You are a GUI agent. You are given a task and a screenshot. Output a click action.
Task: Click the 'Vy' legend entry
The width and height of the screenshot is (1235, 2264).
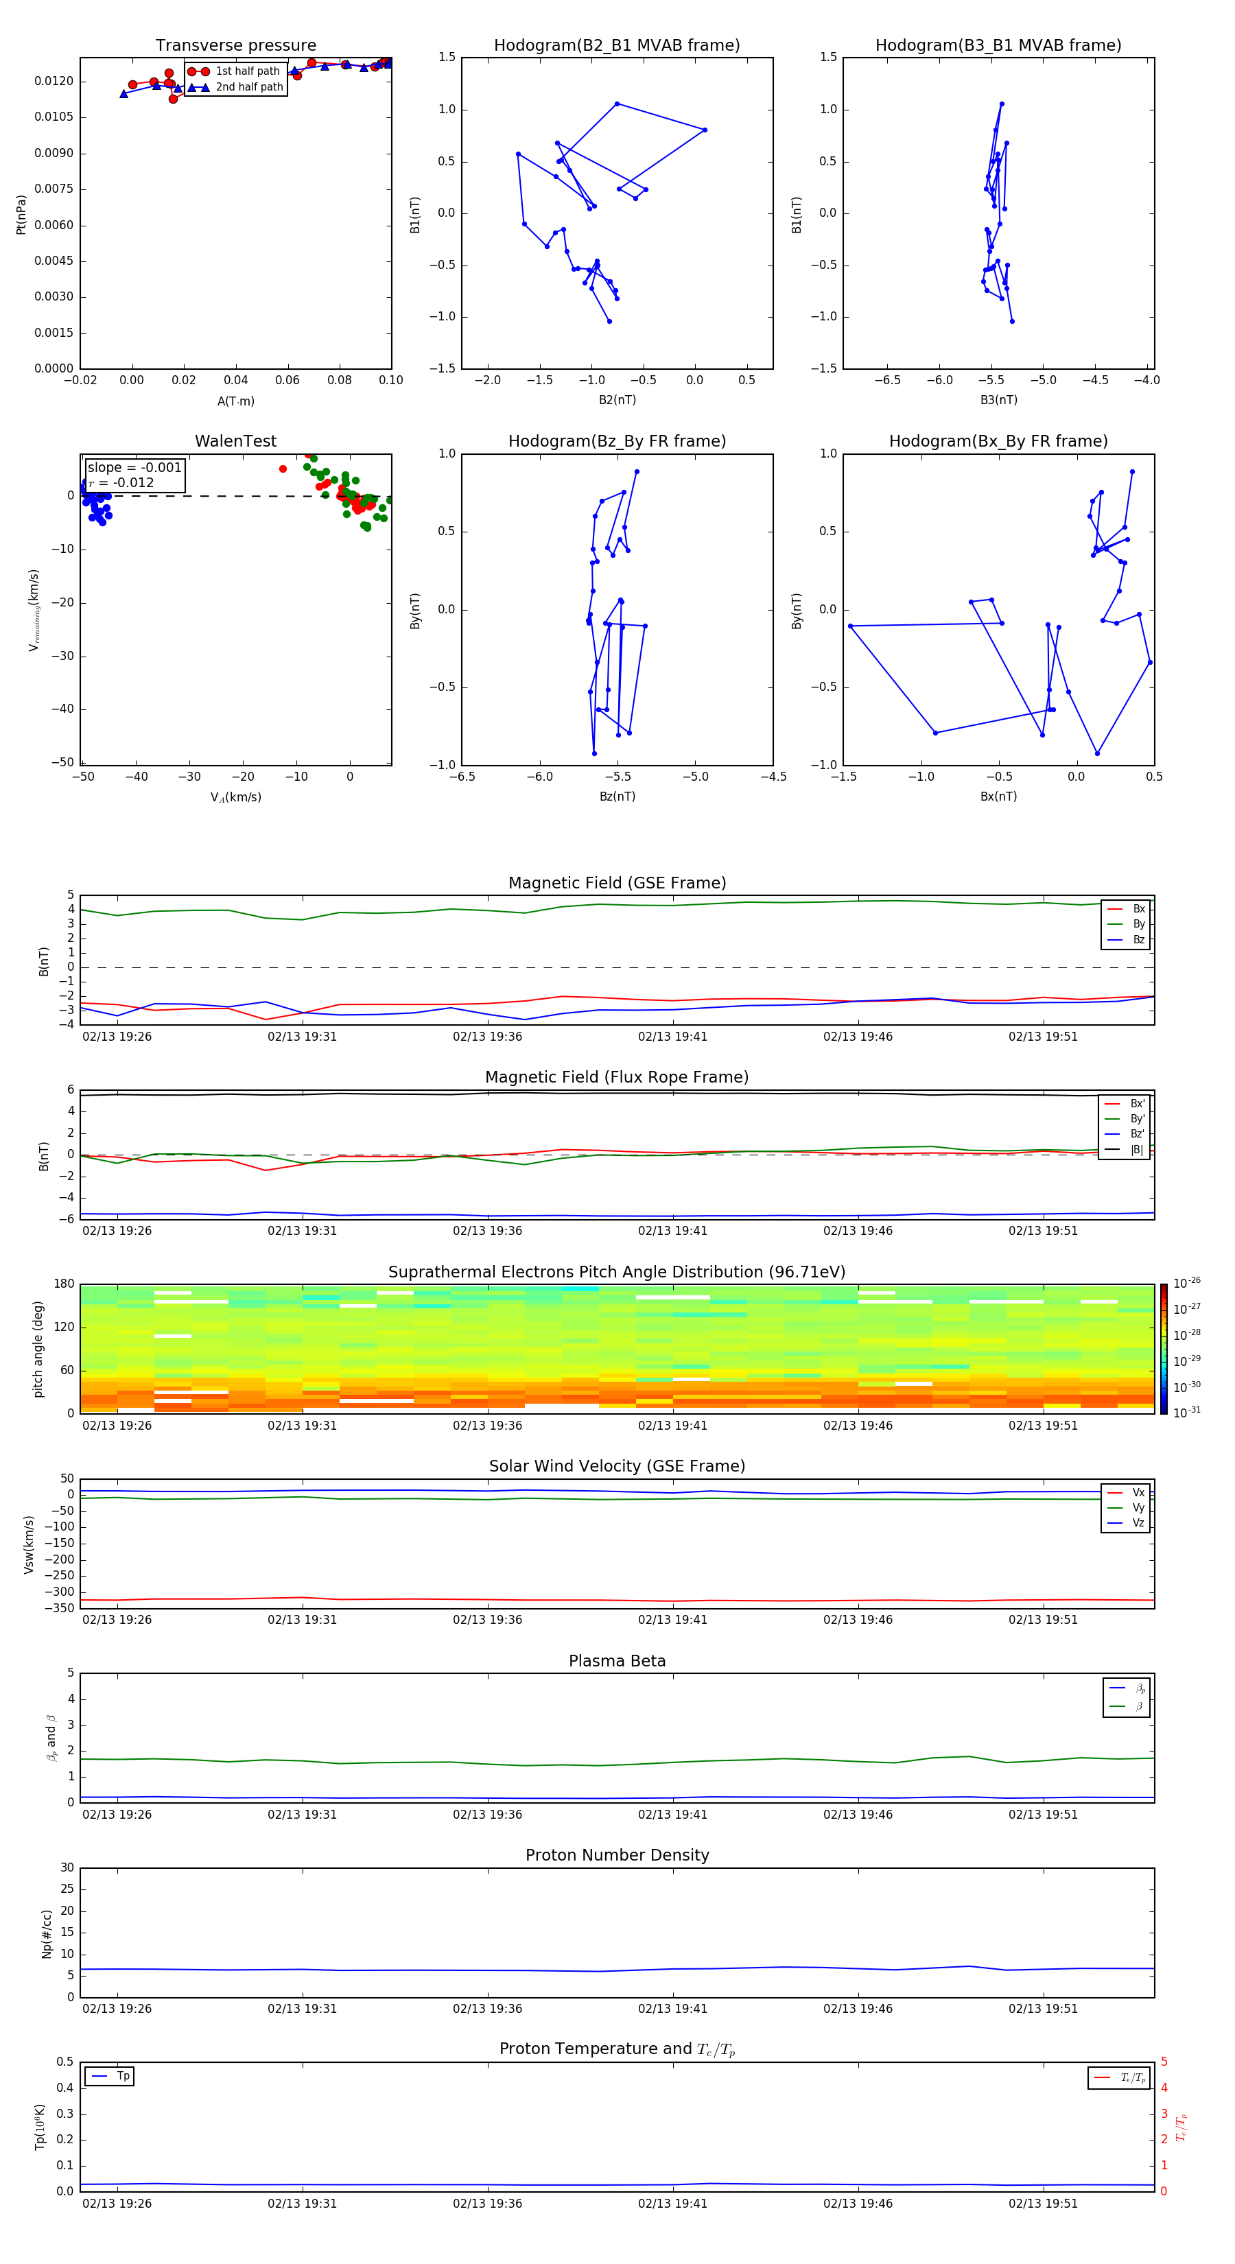(x=1127, y=1507)
